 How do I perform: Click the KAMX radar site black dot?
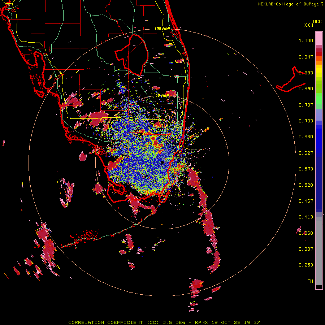coord(162,162)
